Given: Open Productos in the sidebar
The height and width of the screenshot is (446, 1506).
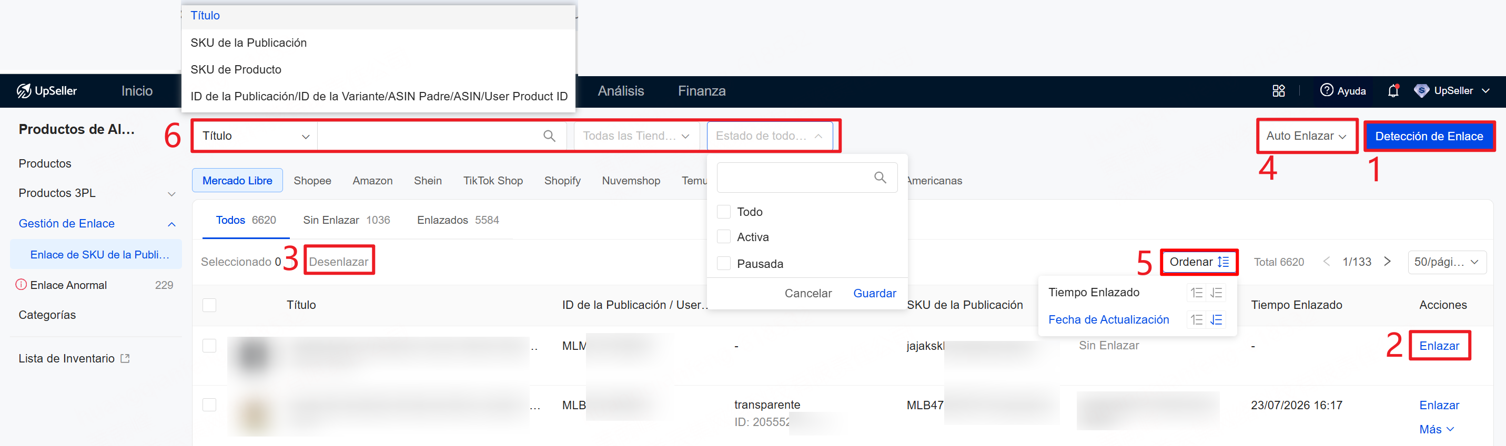Looking at the screenshot, I should [45, 164].
